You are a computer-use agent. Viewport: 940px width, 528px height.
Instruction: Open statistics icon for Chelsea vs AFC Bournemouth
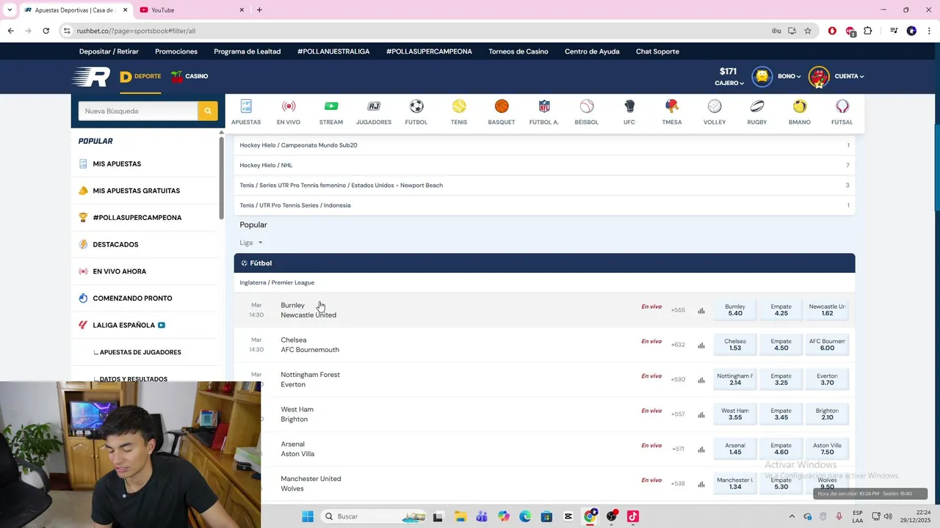[x=701, y=345]
